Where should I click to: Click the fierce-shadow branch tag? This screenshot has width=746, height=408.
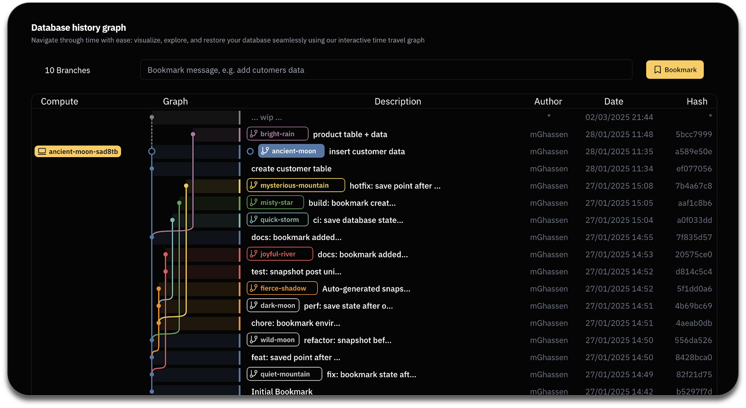click(282, 288)
